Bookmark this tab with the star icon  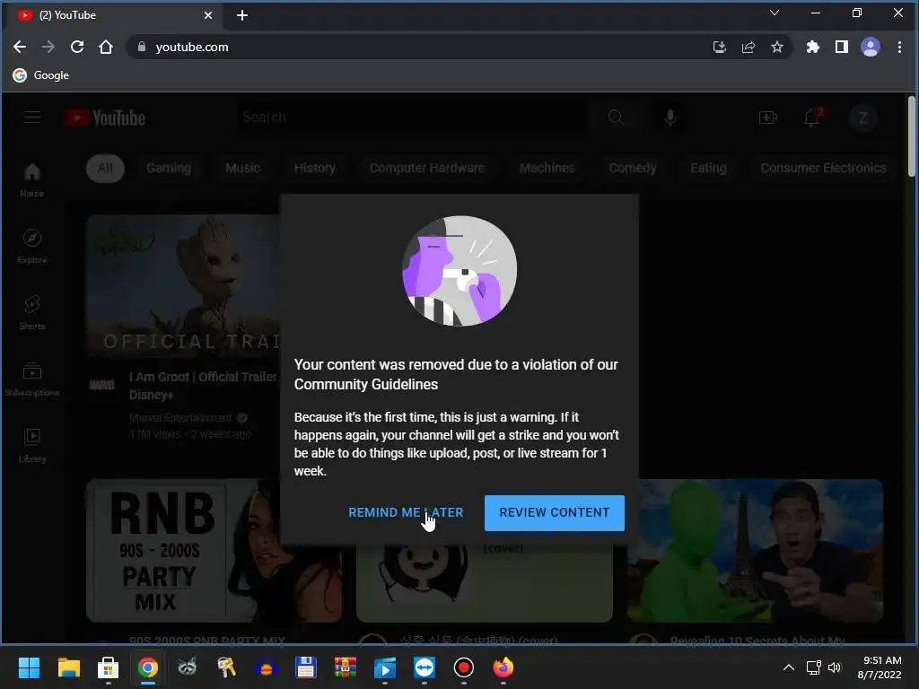click(x=777, y=47)
